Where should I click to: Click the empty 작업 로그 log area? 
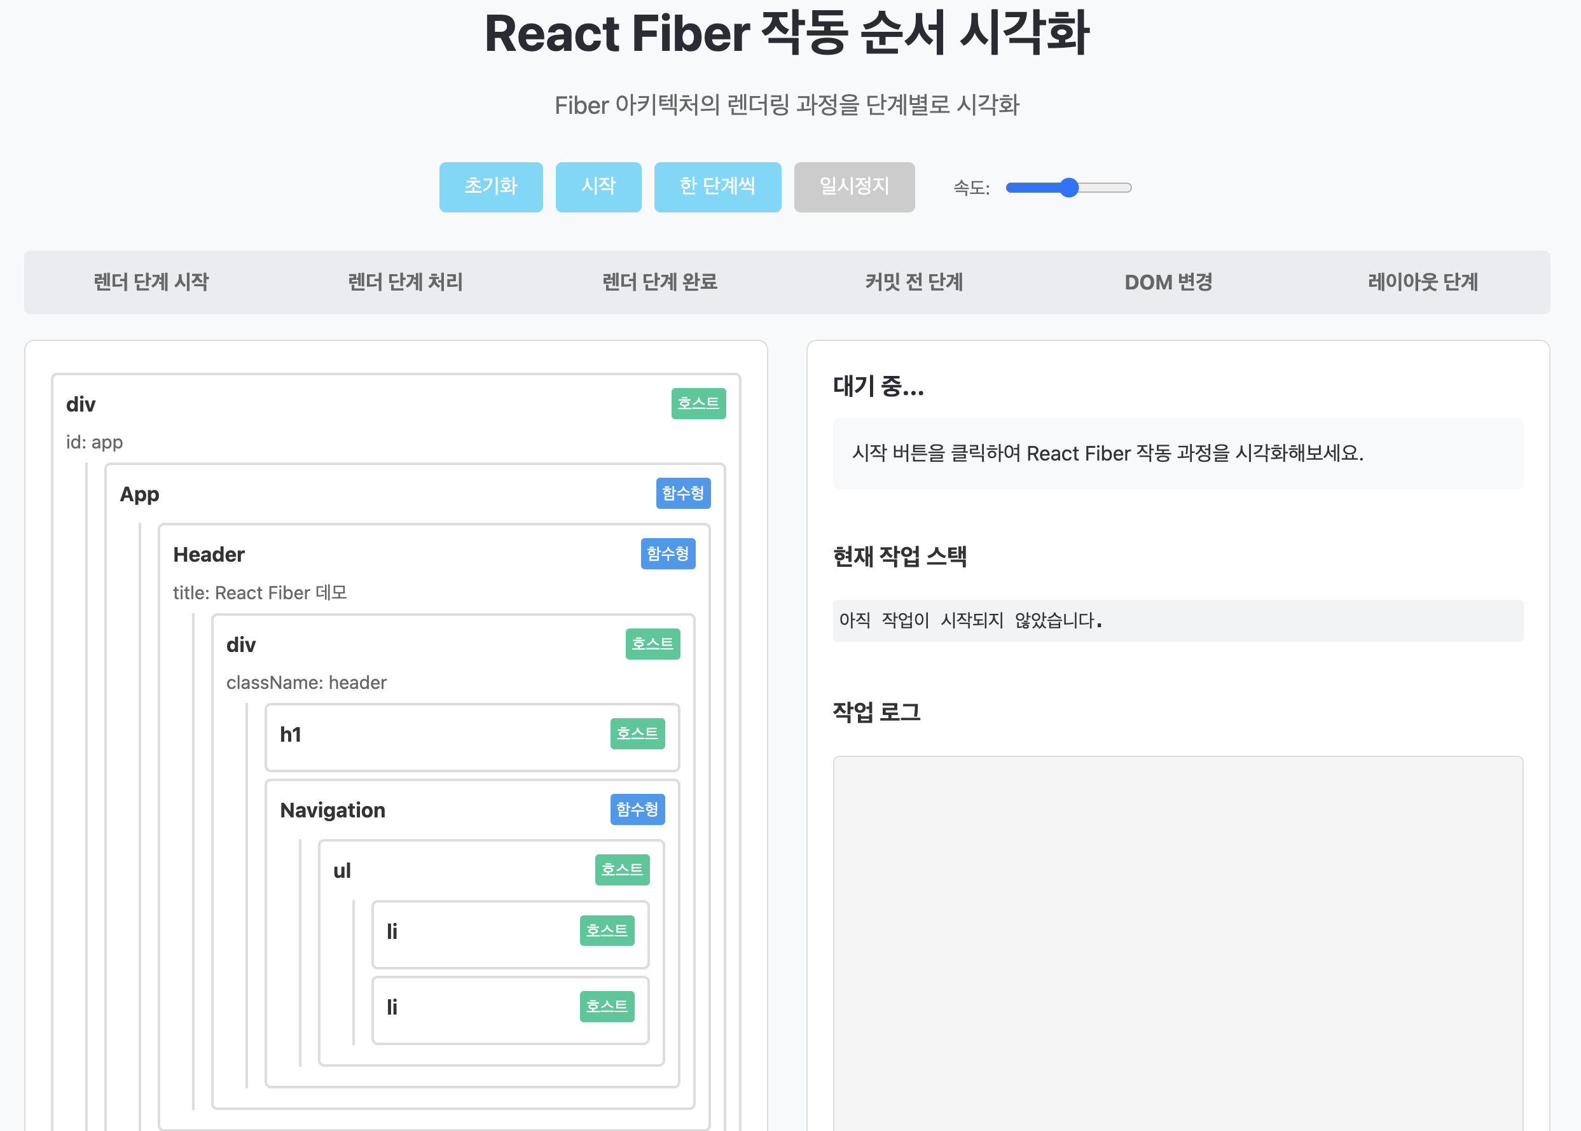(x=1177, y=940)
